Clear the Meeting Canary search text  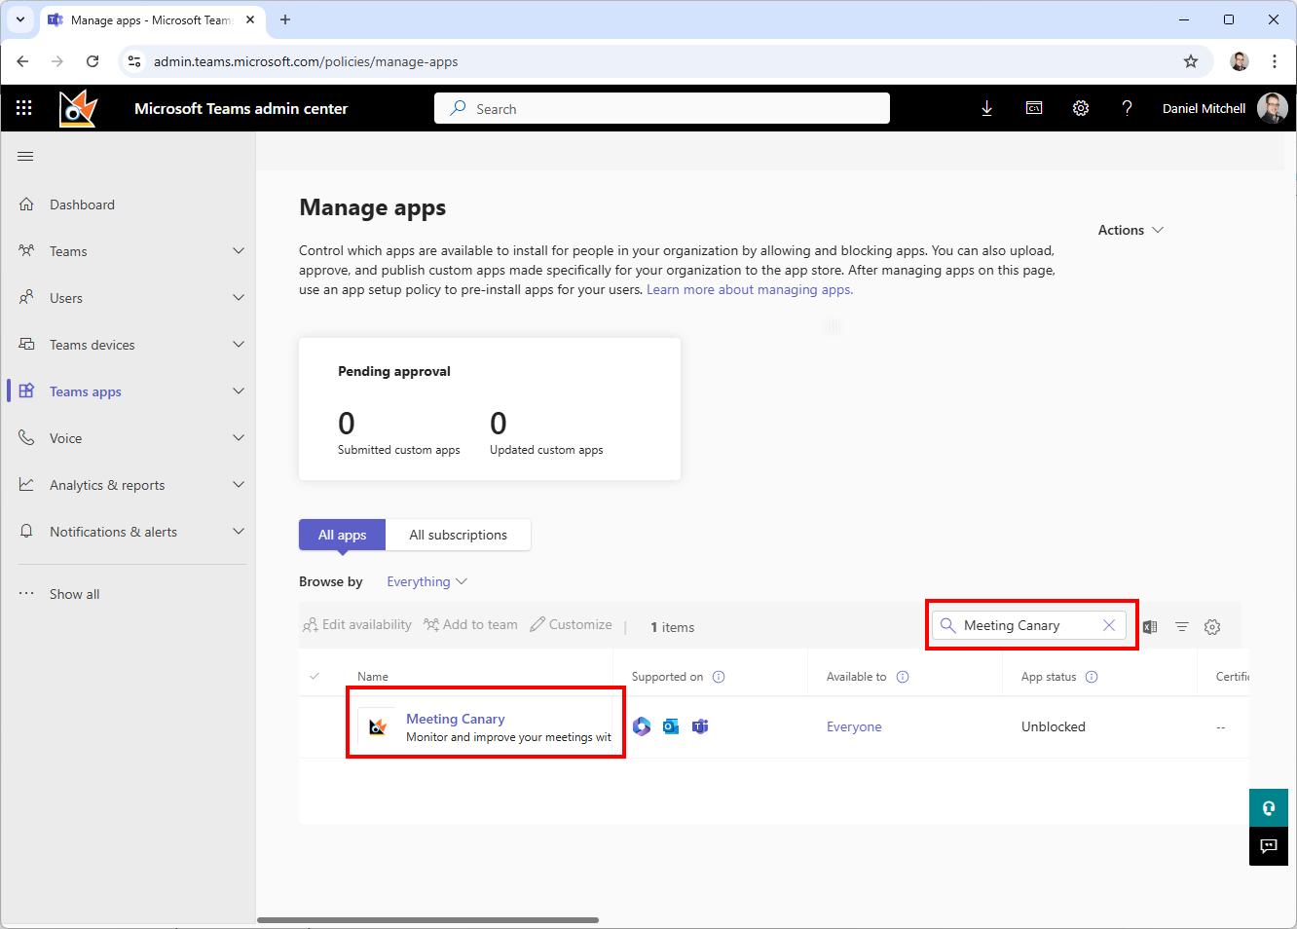[x=1108, y=625]
